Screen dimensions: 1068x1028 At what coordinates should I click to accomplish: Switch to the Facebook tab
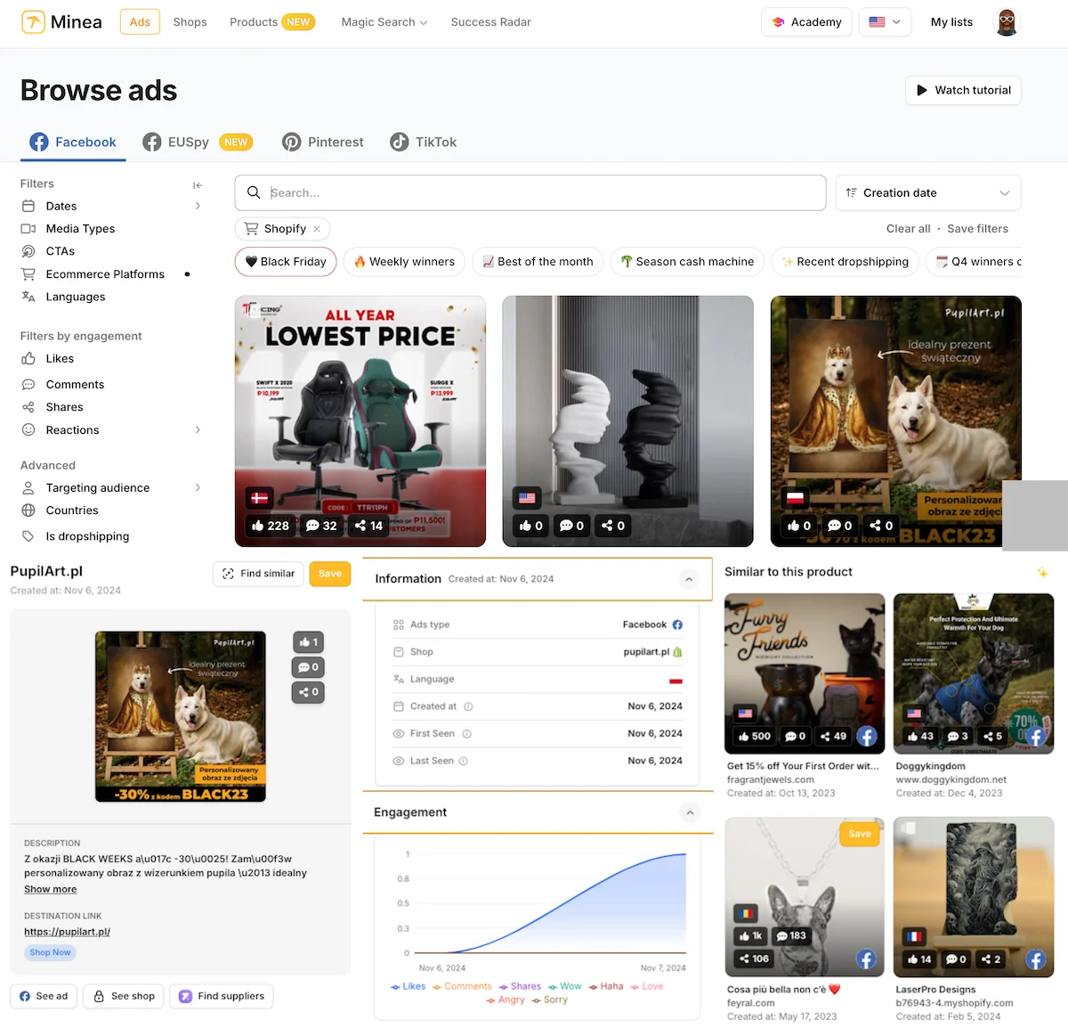73,142
